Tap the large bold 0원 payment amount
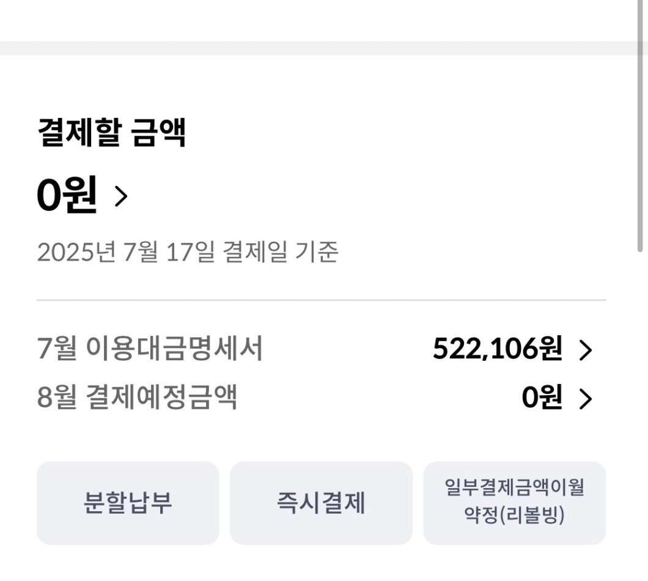Image resolution: width=648 pixels, height=581 pixels. (x=67, y=194)
